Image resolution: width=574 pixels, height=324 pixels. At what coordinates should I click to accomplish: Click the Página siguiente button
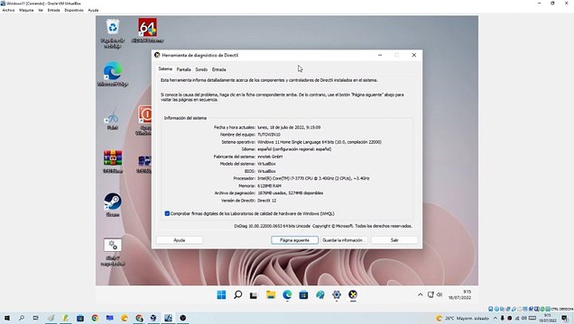[295, 240]
